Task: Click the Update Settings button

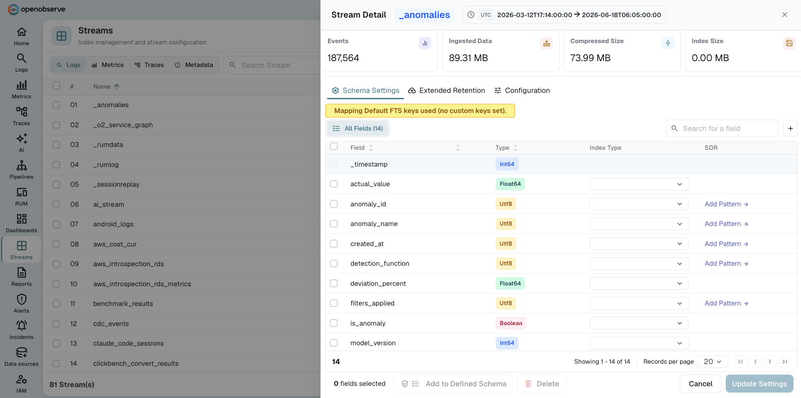Action: [x=759, y=384]
